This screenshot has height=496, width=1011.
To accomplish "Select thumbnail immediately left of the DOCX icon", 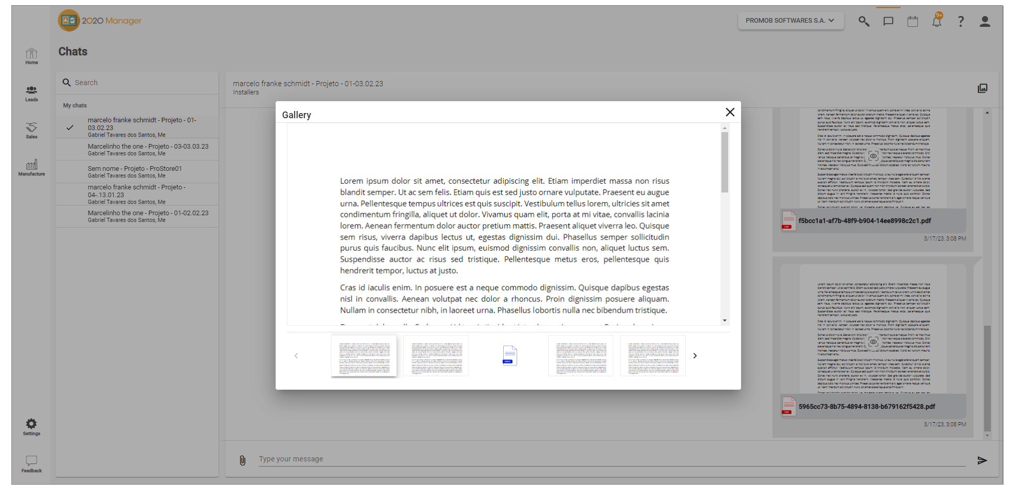I will (436, 356).
